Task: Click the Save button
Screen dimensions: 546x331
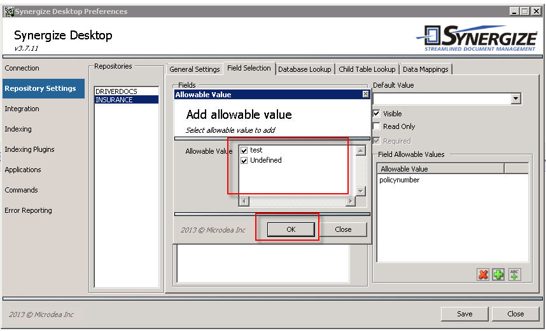Action: pos(465,314)
